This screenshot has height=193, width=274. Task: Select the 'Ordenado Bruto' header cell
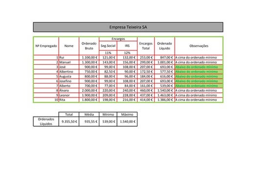click(89, 46)
